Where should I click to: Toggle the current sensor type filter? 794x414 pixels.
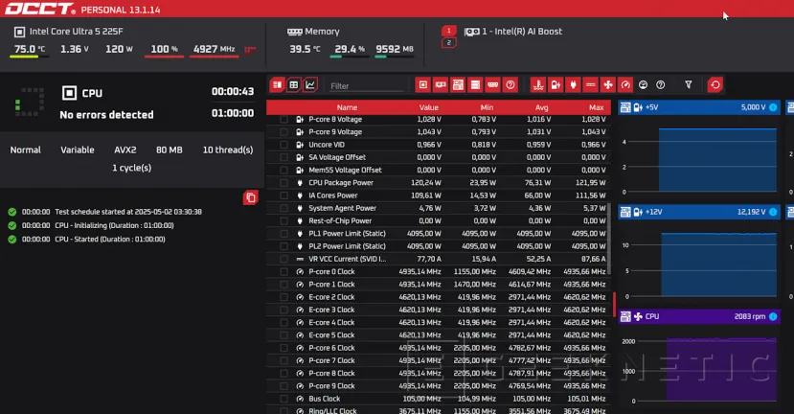point(590,85)
